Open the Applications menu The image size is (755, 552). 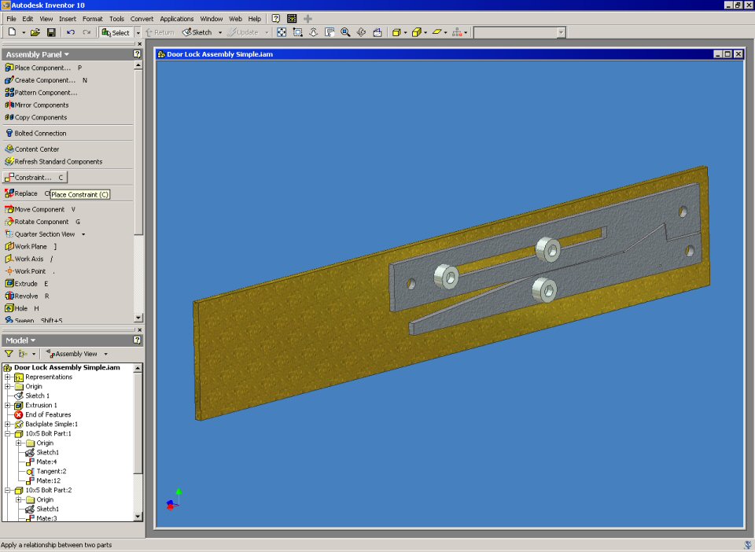pyautogui.click(x=176, y=18)
